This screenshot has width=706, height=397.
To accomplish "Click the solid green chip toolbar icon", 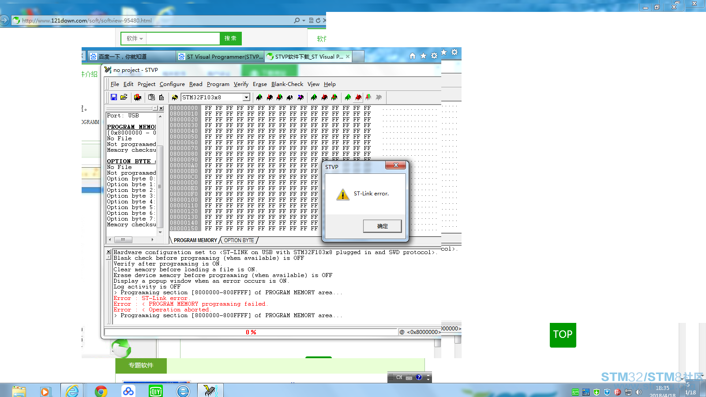I will pos(348,97).
